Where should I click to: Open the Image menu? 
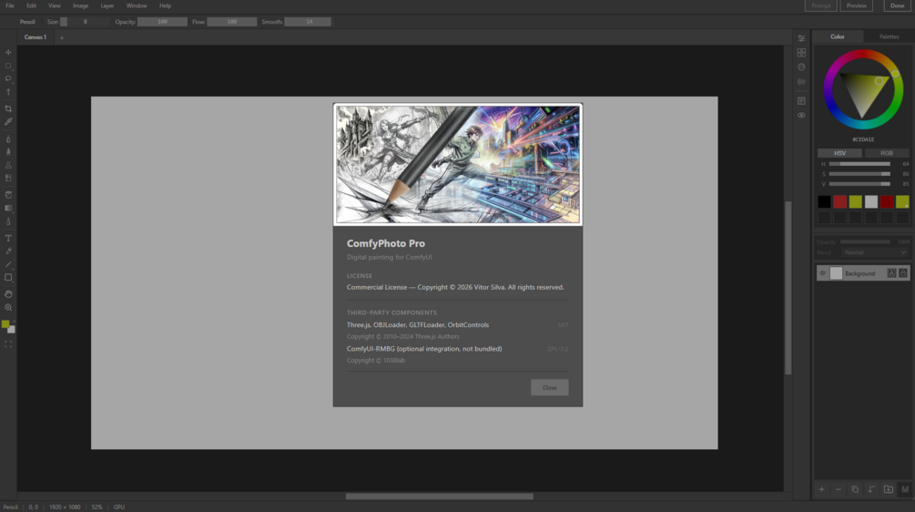point(80,5)
